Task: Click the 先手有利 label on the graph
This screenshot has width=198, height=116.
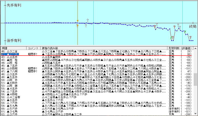Action: (14, 5)
